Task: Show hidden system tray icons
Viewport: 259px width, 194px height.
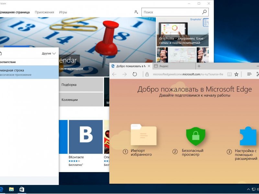Action: click(x=248, y=189)
